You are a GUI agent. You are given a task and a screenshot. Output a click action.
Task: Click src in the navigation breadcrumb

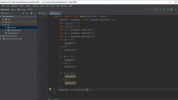tap(13, 10)
